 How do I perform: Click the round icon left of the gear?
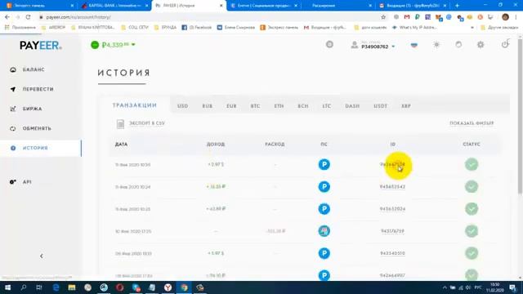[x=458, y=45]
